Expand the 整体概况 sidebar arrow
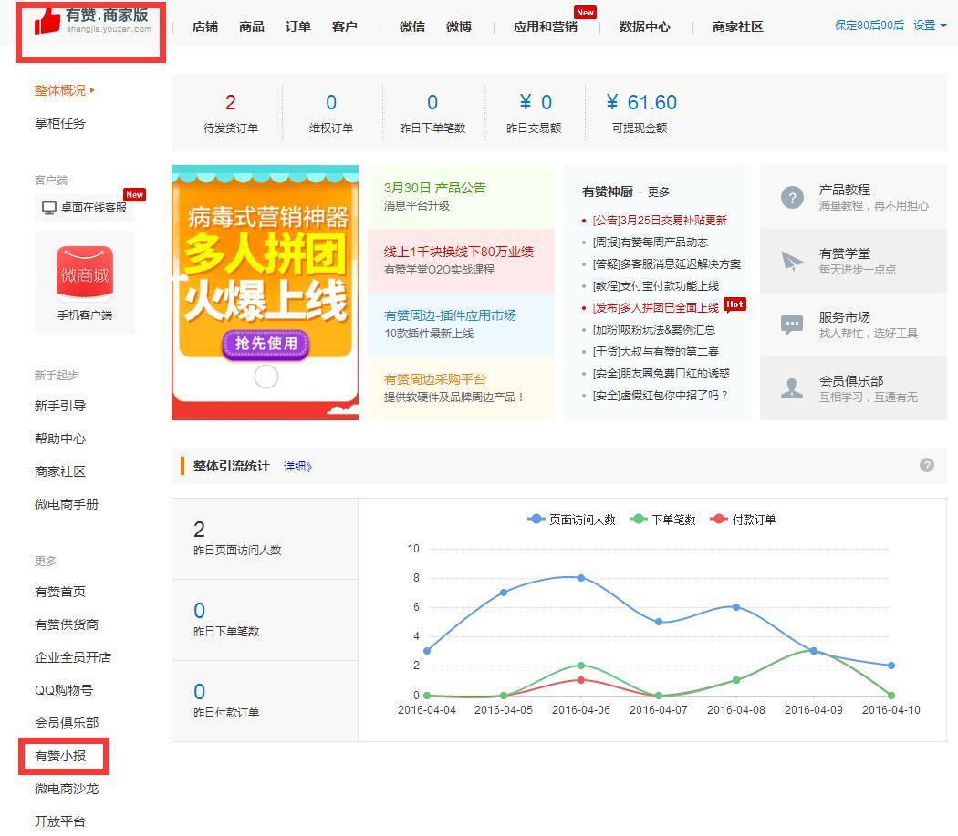This screenshot has width=958, height=836. coord(92,90)
